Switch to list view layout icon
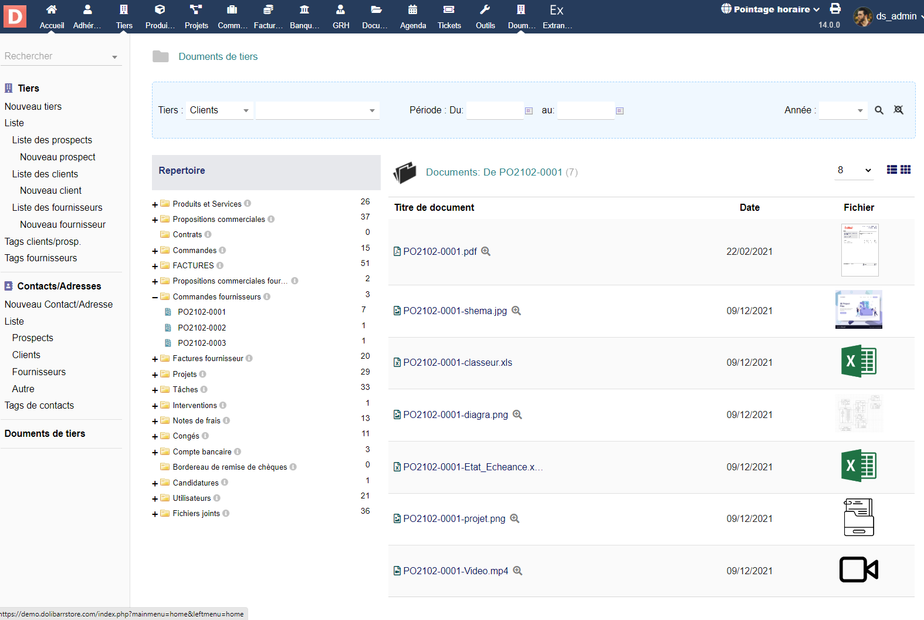Viewport: 924px width, 620px height. point(892,170)
